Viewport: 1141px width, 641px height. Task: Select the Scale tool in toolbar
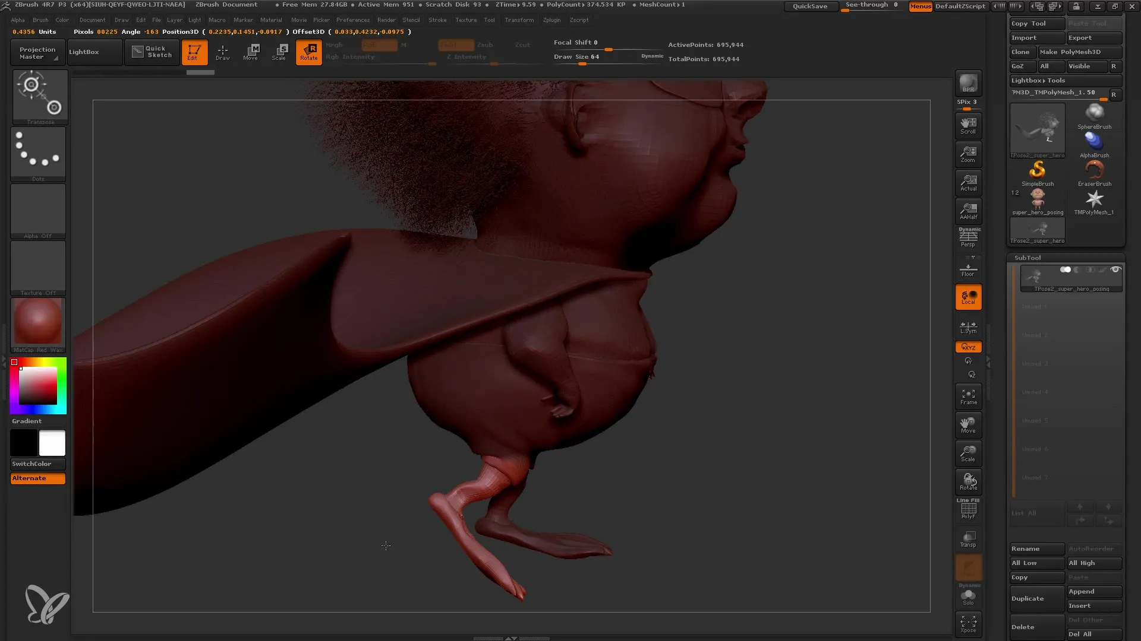pos(278,51)
